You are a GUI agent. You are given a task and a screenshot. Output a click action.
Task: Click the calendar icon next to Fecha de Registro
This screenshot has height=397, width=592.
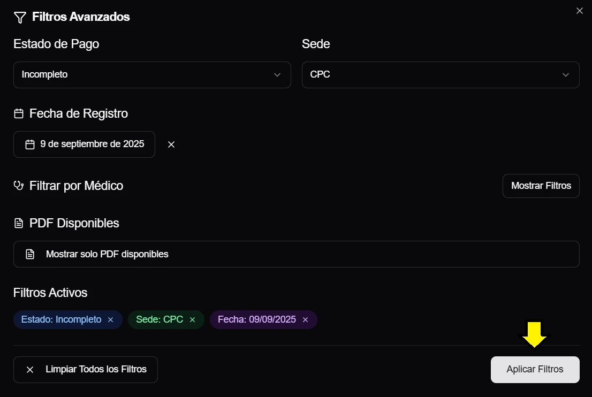click(x=19, y=113)
